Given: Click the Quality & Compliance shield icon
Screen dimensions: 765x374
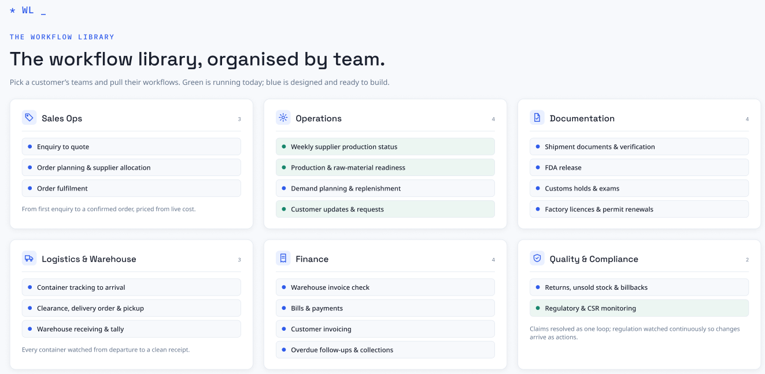Looking at the screenshot, I should (537, 259).
